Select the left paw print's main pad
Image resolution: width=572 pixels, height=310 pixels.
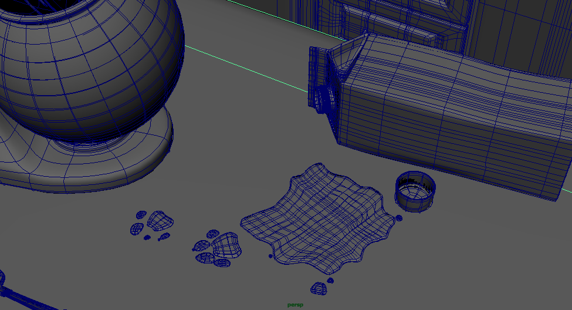pyautogui.click(x=160, y=220)
